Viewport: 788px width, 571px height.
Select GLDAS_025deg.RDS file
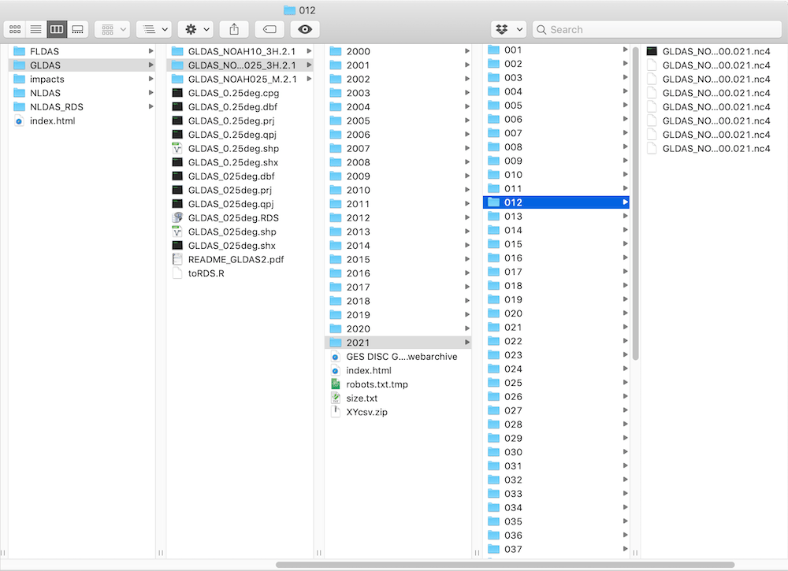233,218
